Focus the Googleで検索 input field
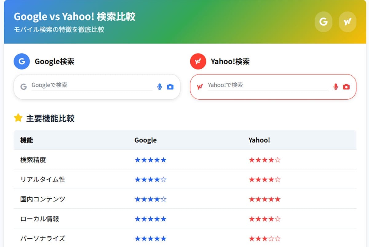369x247 pixels. click(x=92, y=85)
